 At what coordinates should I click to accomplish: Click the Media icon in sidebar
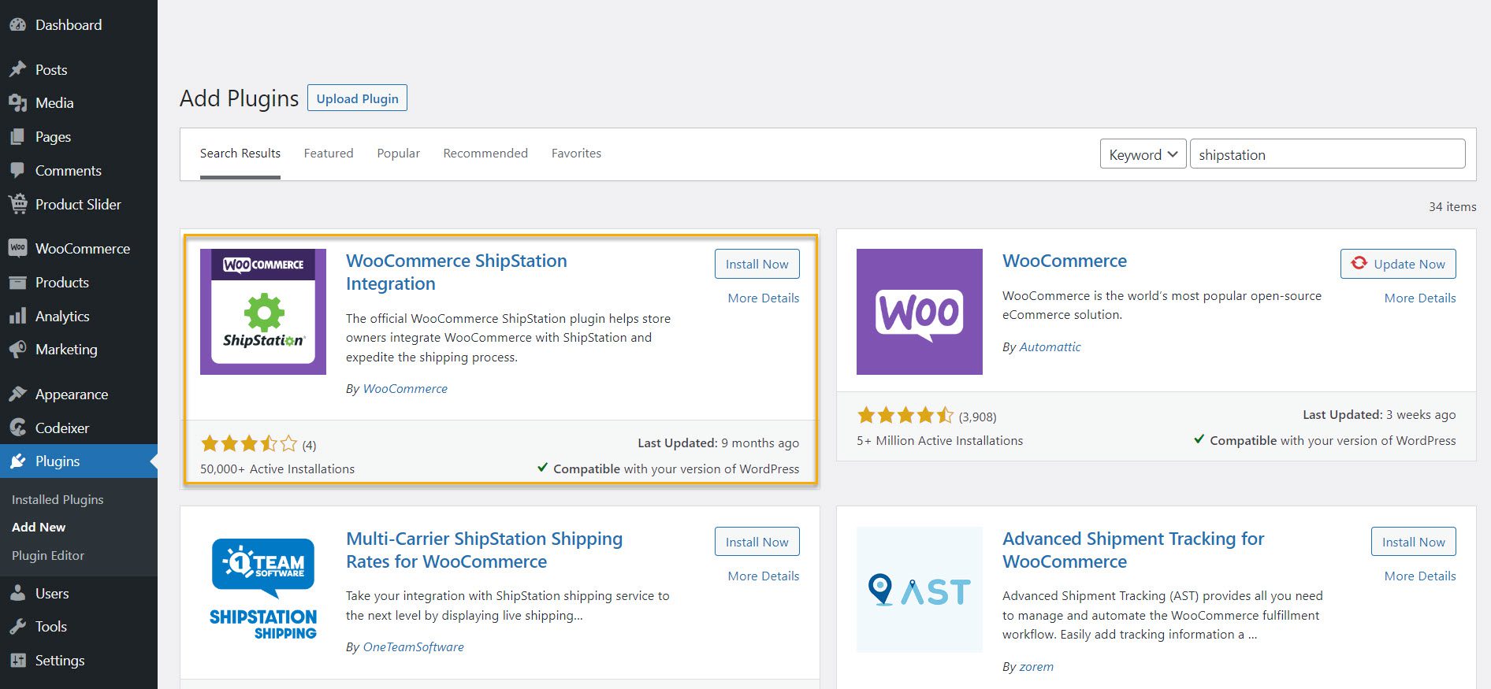pyautogui.click(x=17, y=103)
